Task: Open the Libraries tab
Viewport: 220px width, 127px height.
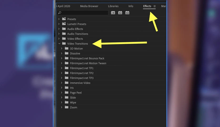Action: (113, 6)
